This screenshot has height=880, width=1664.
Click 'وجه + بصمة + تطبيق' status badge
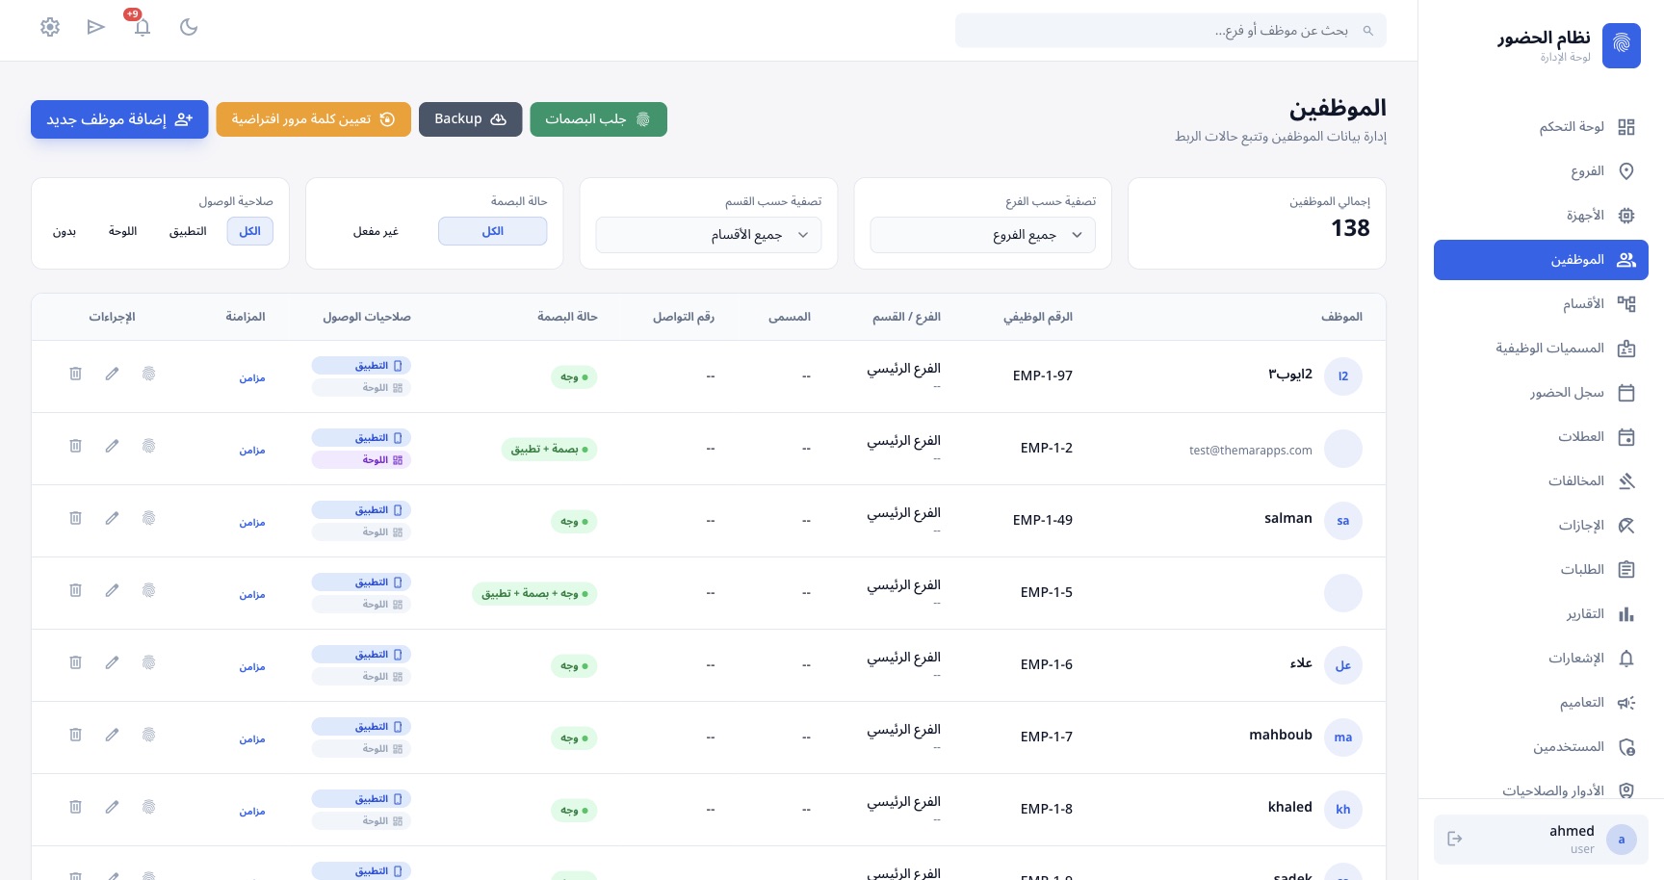point(534,594)
